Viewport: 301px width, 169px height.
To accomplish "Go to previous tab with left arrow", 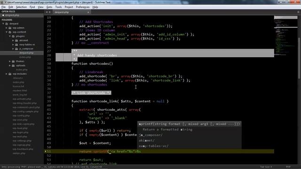I will [x=47, y=12].
